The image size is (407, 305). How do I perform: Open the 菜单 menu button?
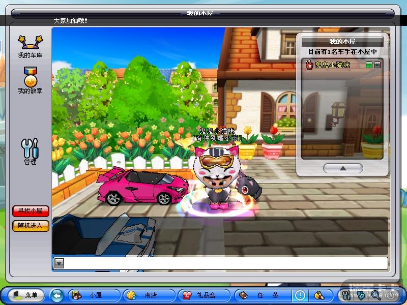[26, 295]
